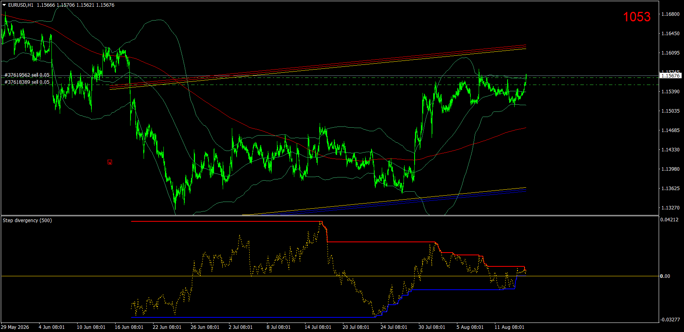This screenshot has height=332, width=684.
Task: Select sell order label #37619562
Action: click(x=27, y=75)
